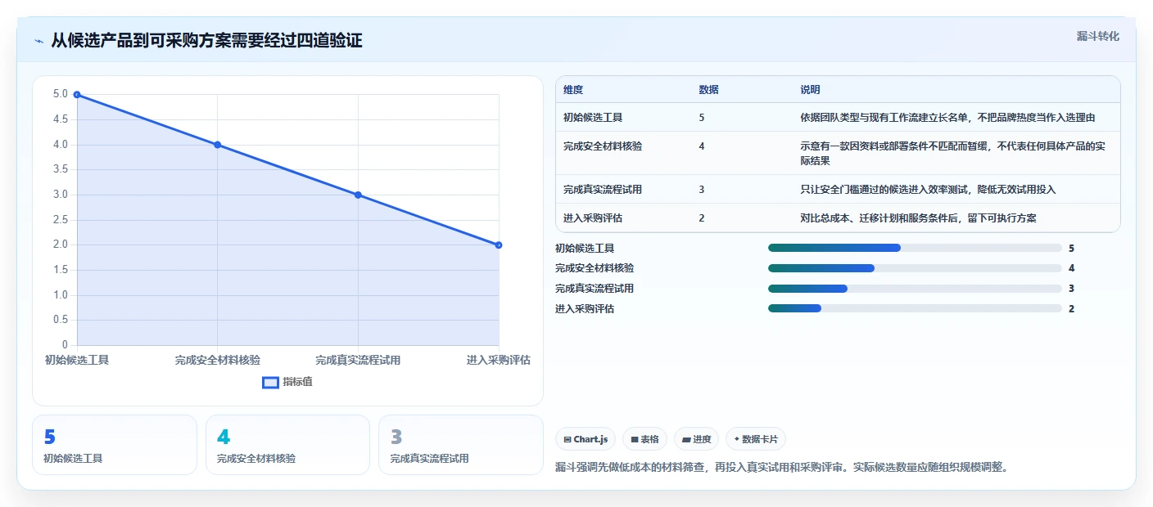
Task: Click the table cell 完成安全材料核验
Action: point(603,146)
